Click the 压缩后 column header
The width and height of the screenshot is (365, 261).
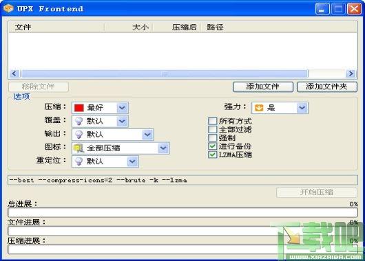tap(176, 27)
